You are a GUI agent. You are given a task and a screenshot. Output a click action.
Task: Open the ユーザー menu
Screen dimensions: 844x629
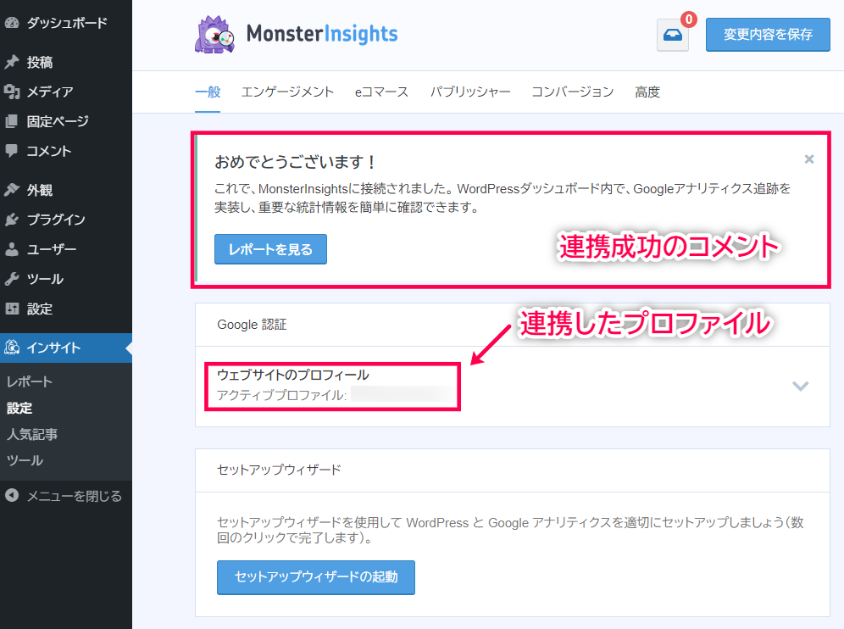point(52,249)
